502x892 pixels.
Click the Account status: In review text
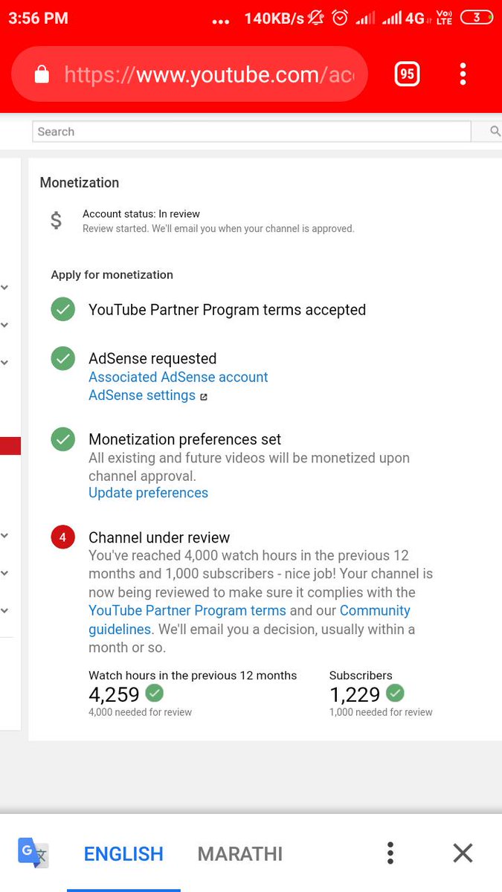tap(141, 214)
